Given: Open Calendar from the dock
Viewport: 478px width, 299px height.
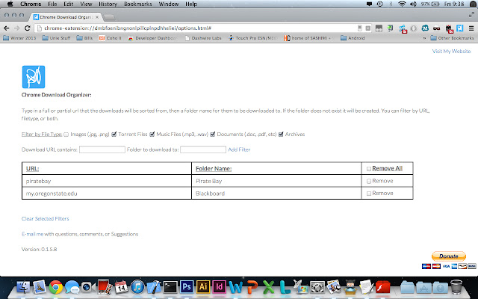Looking at the screenshot, I should pos(121,287).
